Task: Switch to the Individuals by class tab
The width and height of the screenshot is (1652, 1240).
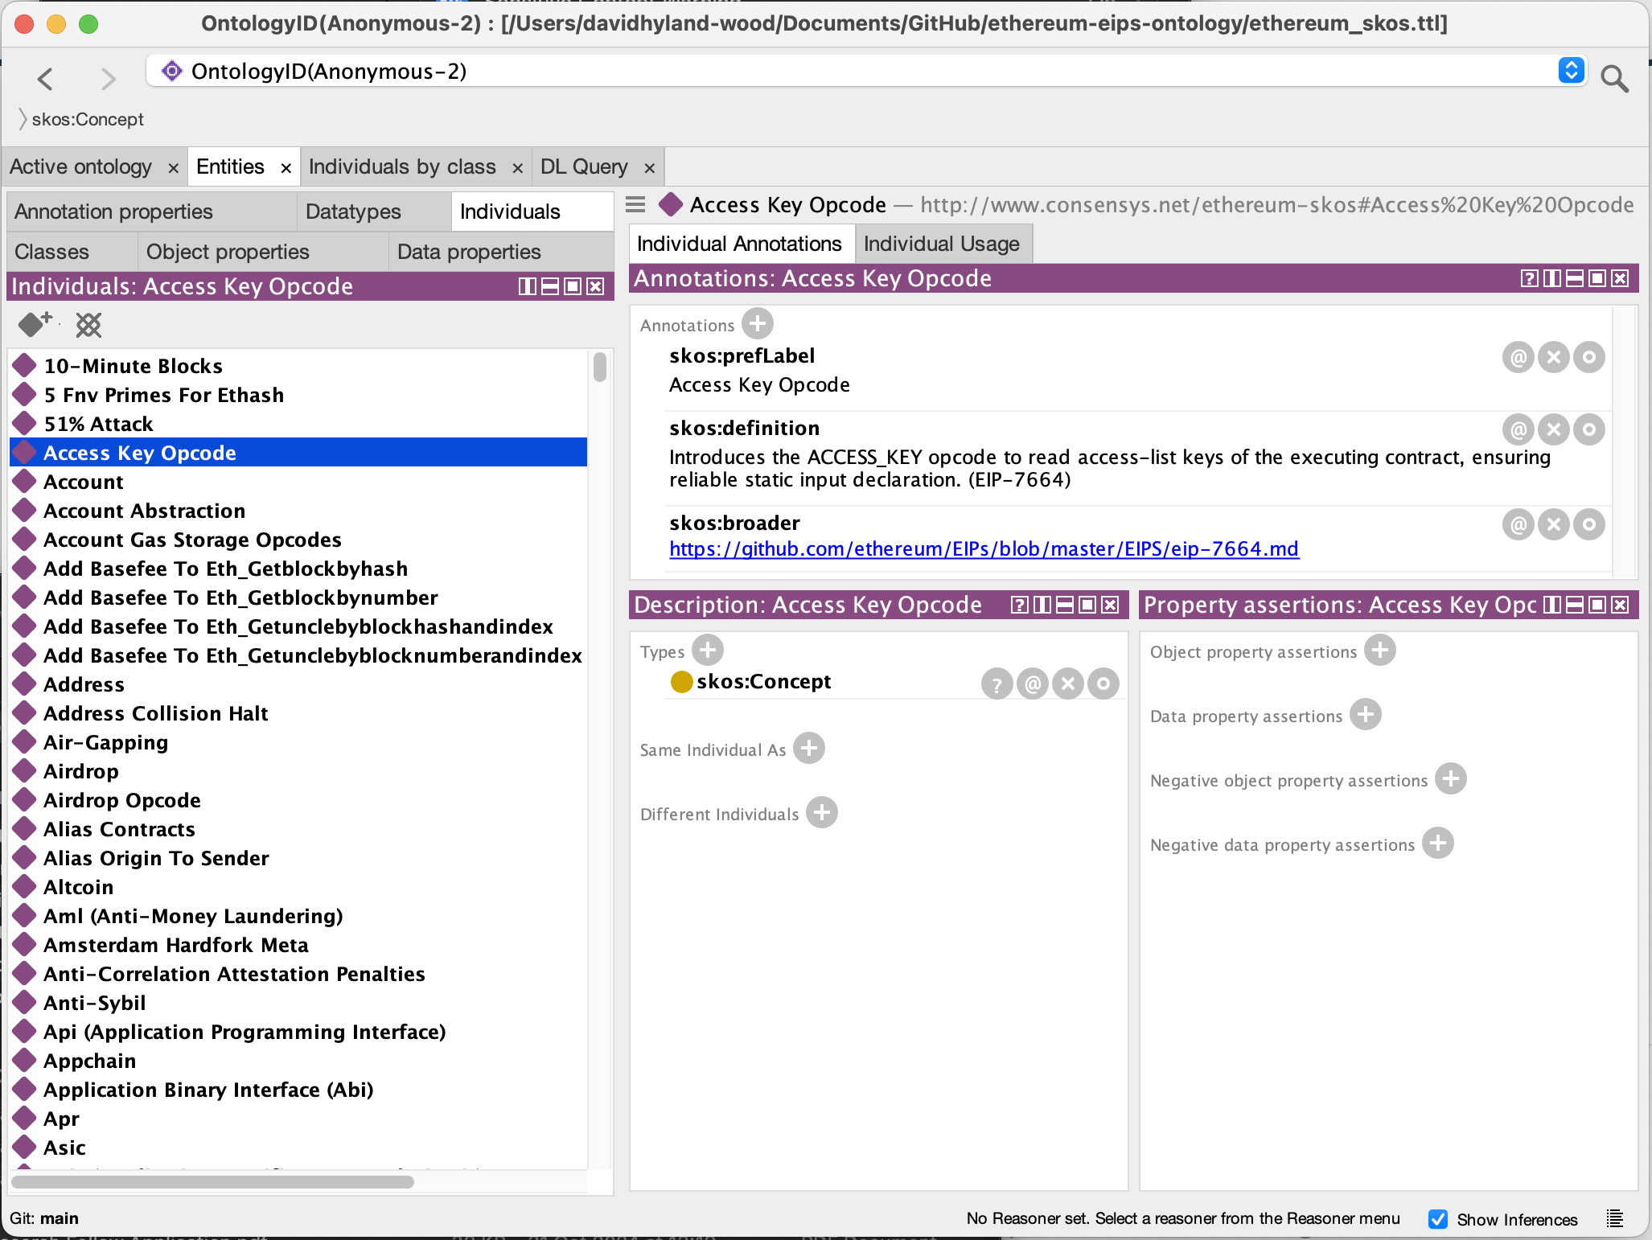Action: click(x=402, y=166)
